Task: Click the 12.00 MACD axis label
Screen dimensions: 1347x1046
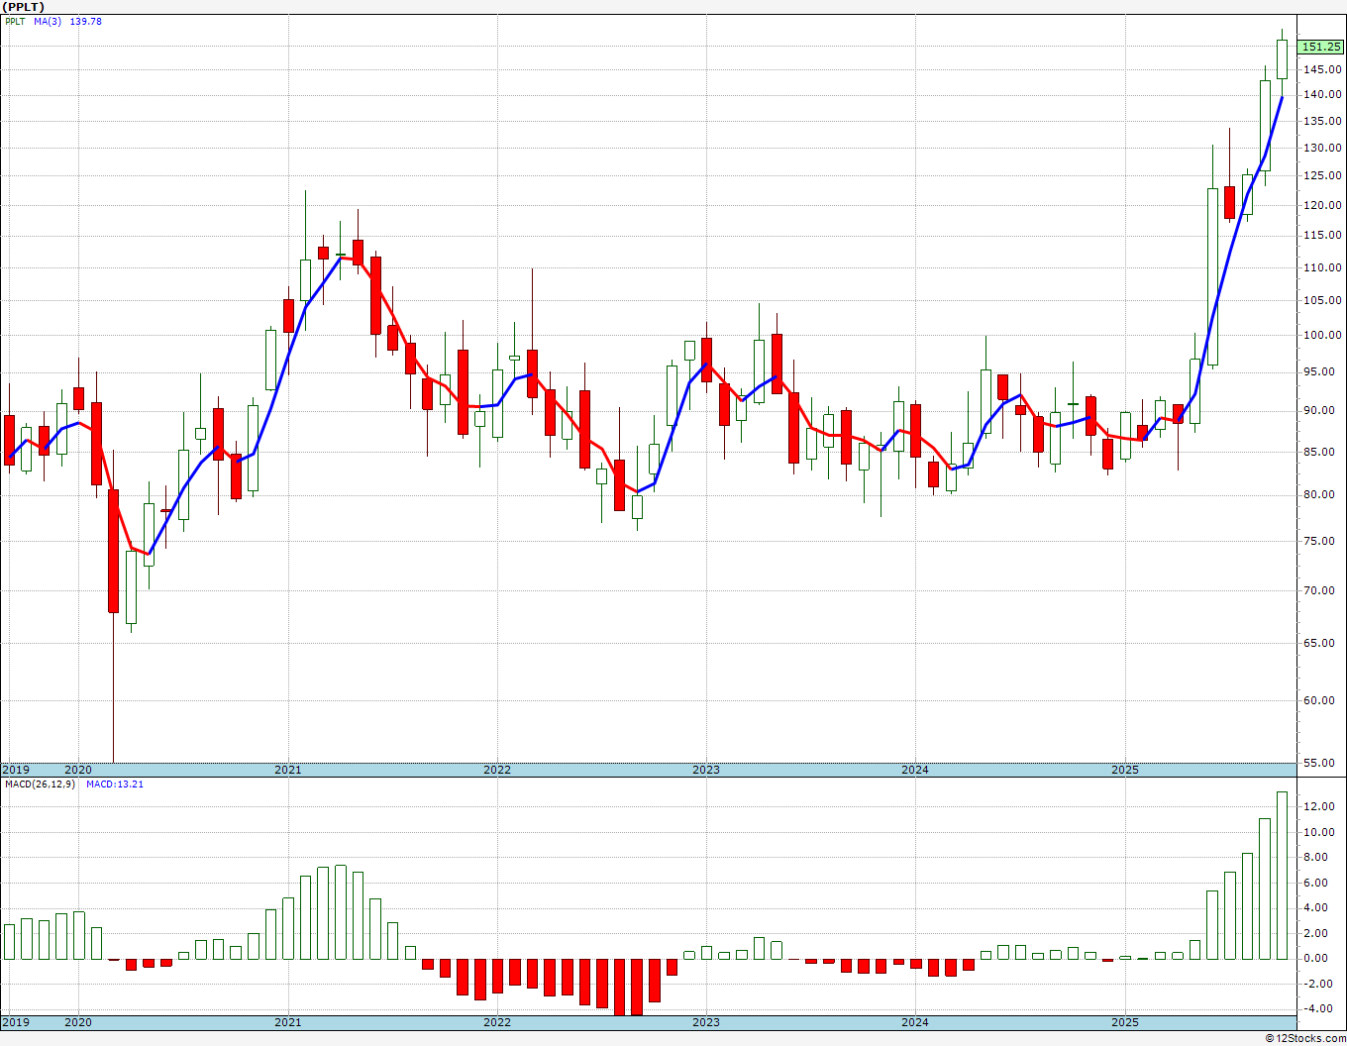Action: point(1320,806)
